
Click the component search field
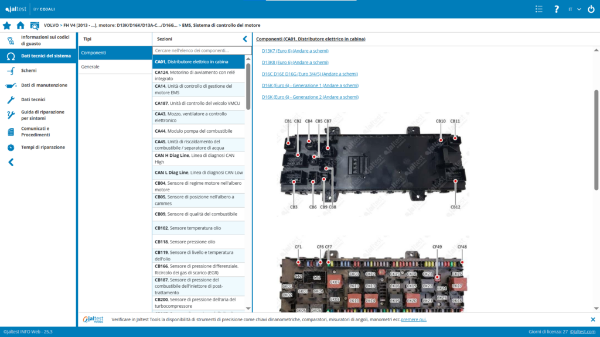click(198, 51)
